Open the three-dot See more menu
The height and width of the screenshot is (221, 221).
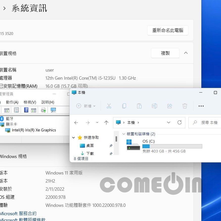(201, 106)
